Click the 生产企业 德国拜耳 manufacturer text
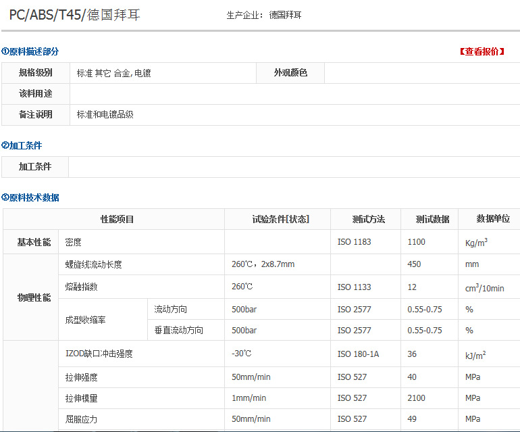Viewport: 520px width, 432px height. click(264, 15)
